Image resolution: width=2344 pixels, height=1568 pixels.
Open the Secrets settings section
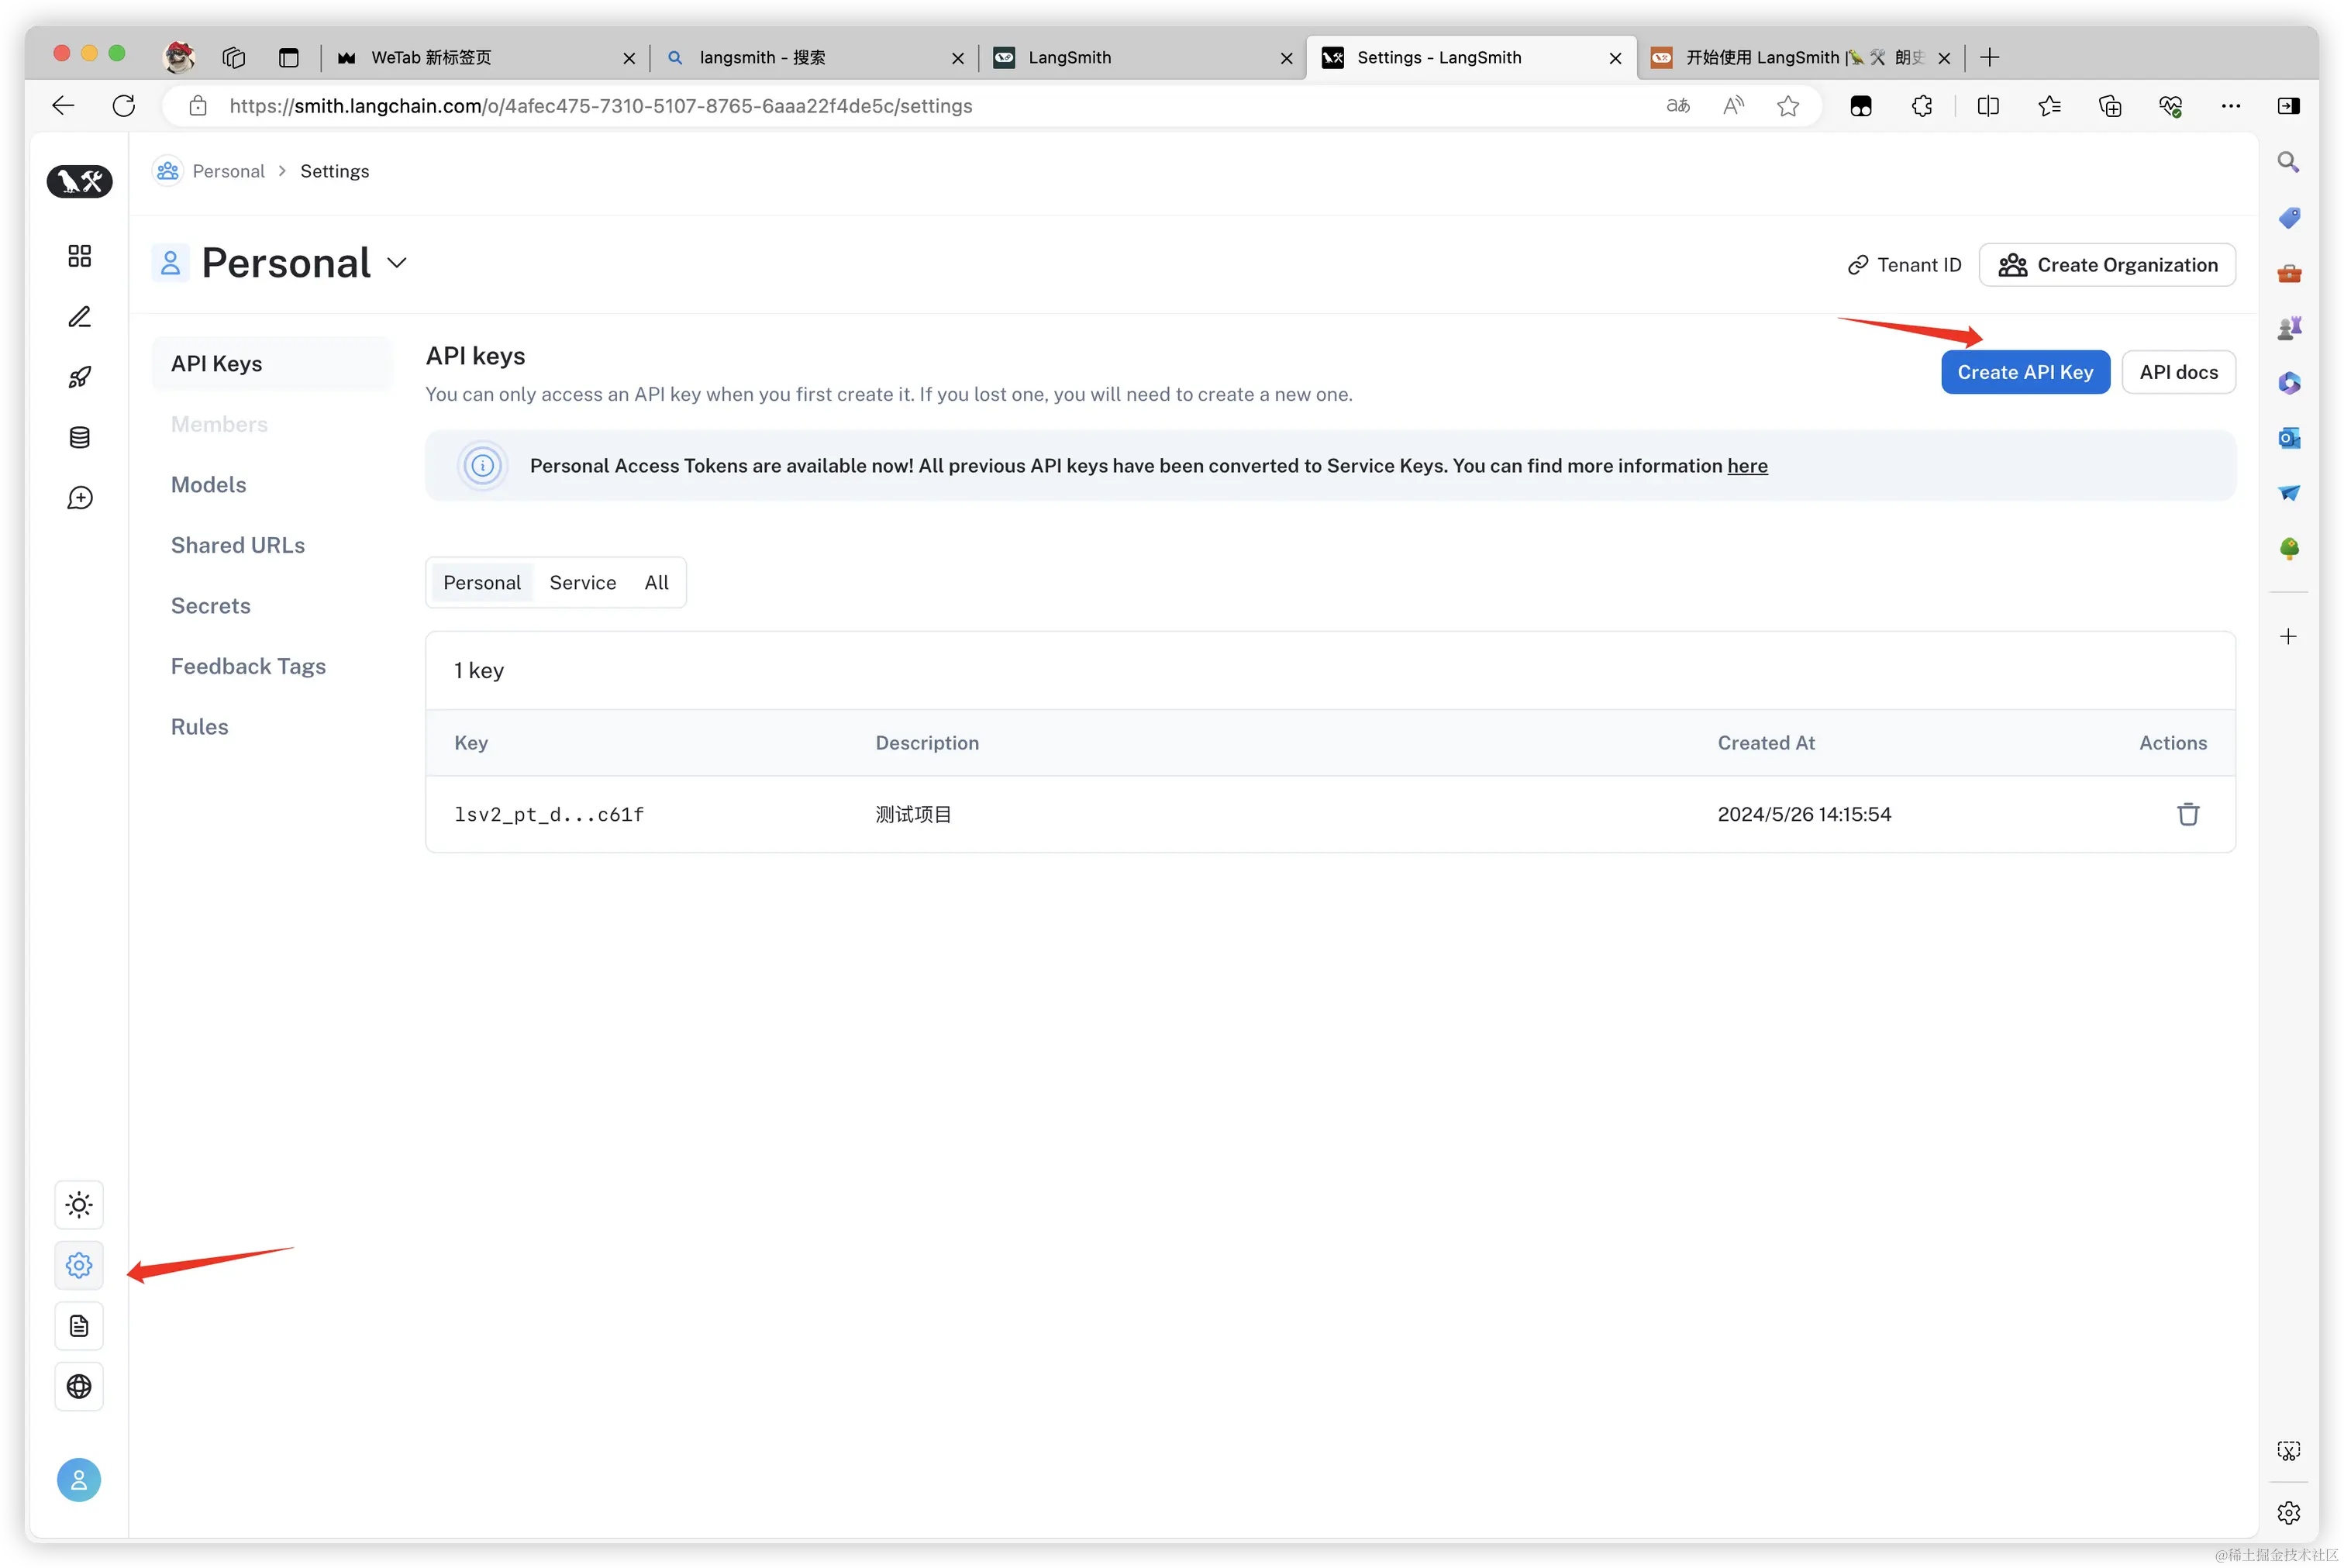(210, 606)
